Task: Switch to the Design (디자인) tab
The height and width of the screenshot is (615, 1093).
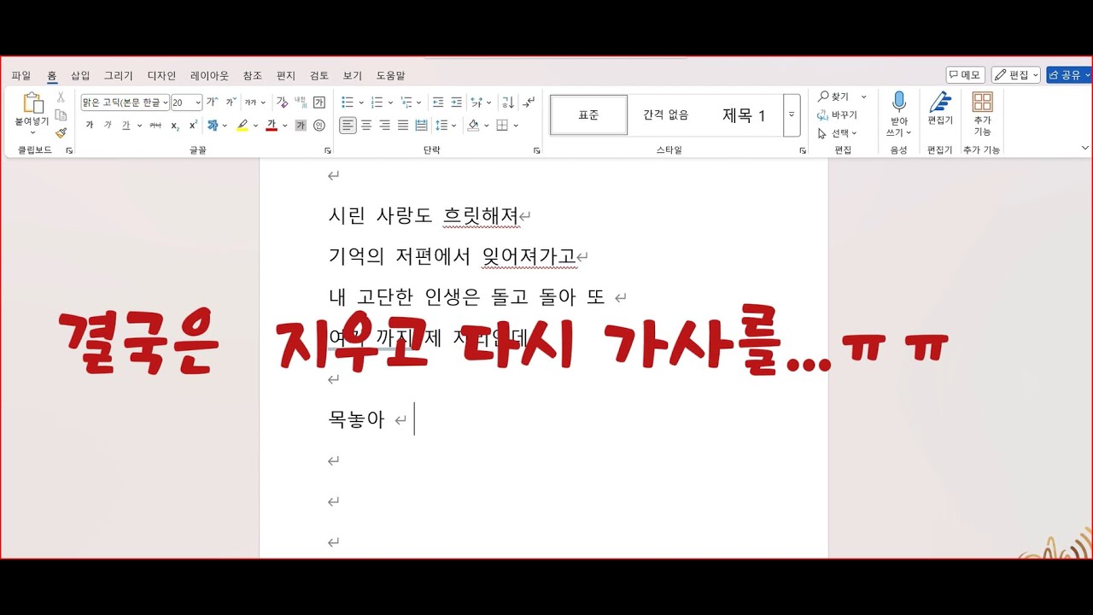Action: point(161,75)
